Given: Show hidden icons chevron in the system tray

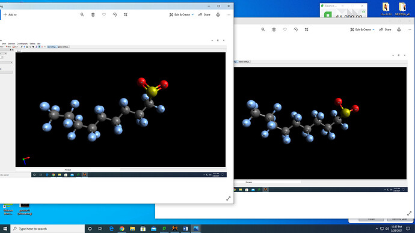Looking at the screenshot, I should pos(377,229).
